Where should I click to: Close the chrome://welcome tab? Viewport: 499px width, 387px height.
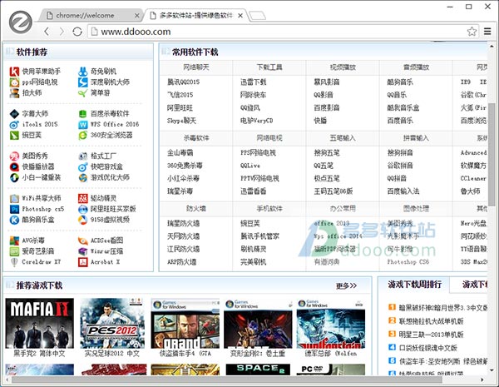[137, 15]
